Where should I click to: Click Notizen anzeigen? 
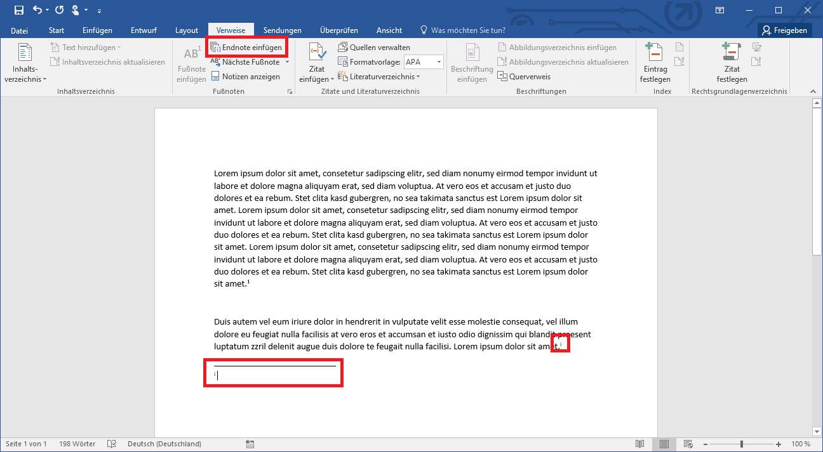pyautogui.click(x=245, y=77)
